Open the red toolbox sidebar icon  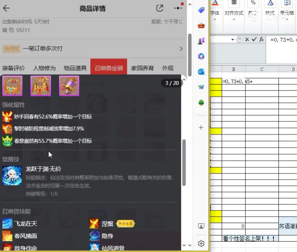(x=201, y=25)
